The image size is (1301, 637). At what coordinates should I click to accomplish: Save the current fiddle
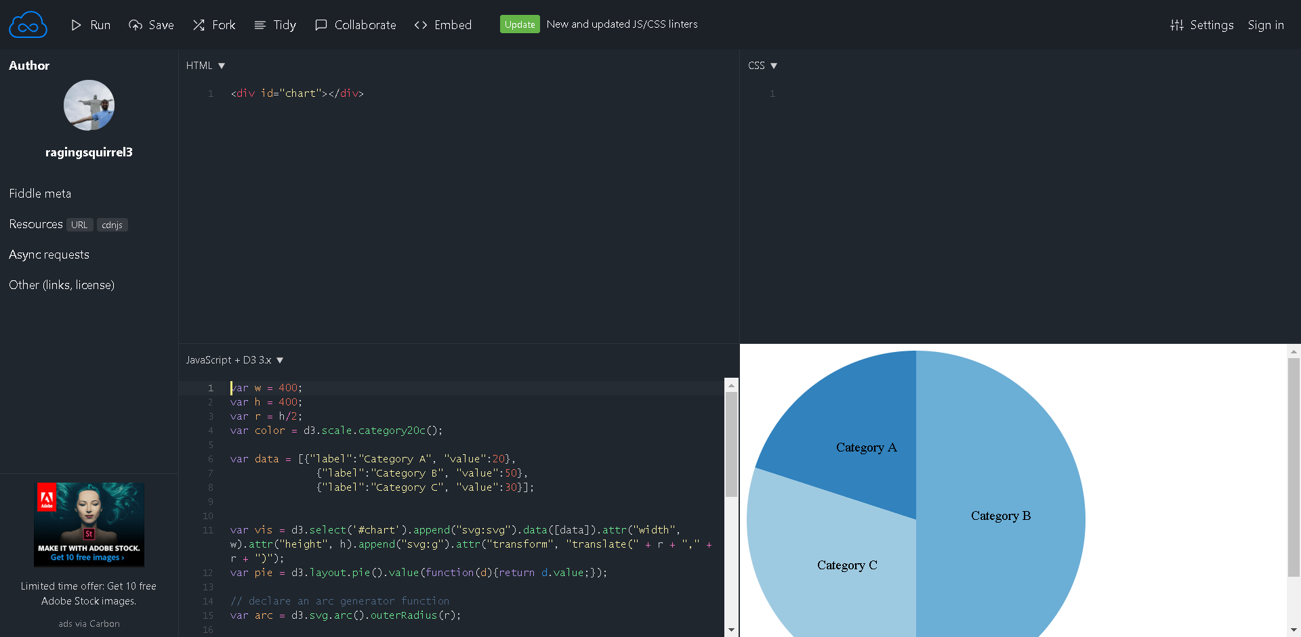point(151,25)
